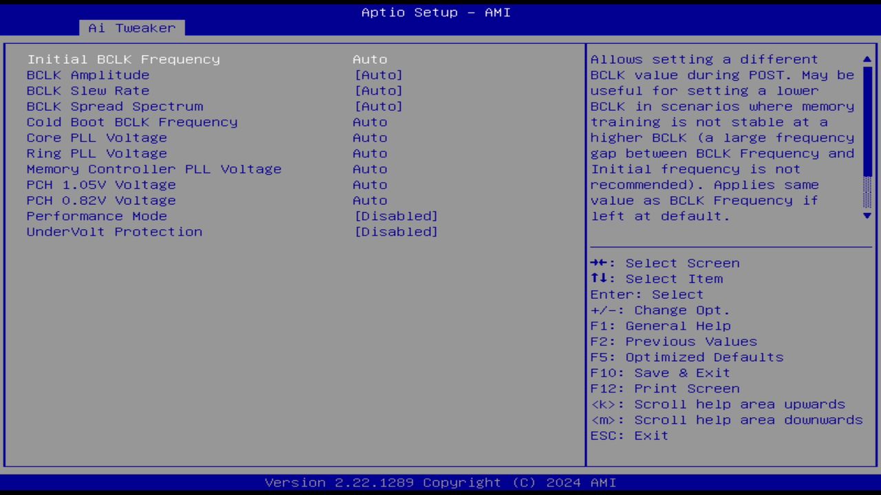Click the Aptio Setup - AMI title

click(436, 12)
